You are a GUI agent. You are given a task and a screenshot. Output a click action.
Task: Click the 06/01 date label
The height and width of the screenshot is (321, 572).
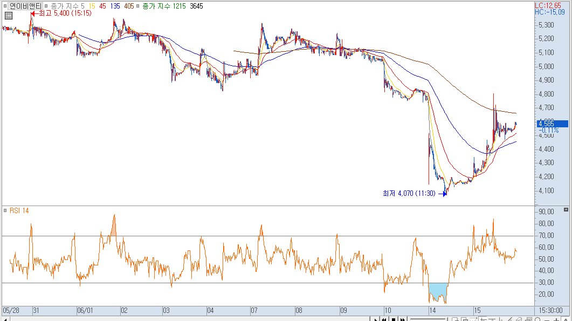(x=85, y=310)
